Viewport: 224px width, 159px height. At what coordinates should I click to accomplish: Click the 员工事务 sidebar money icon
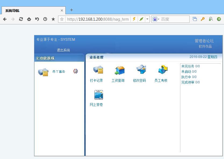pos(43,72)
